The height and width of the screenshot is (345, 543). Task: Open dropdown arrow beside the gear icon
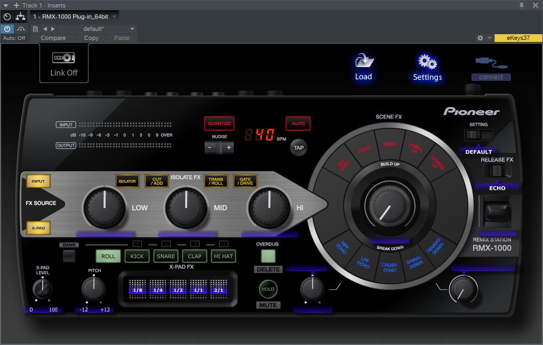click(489, 38)
